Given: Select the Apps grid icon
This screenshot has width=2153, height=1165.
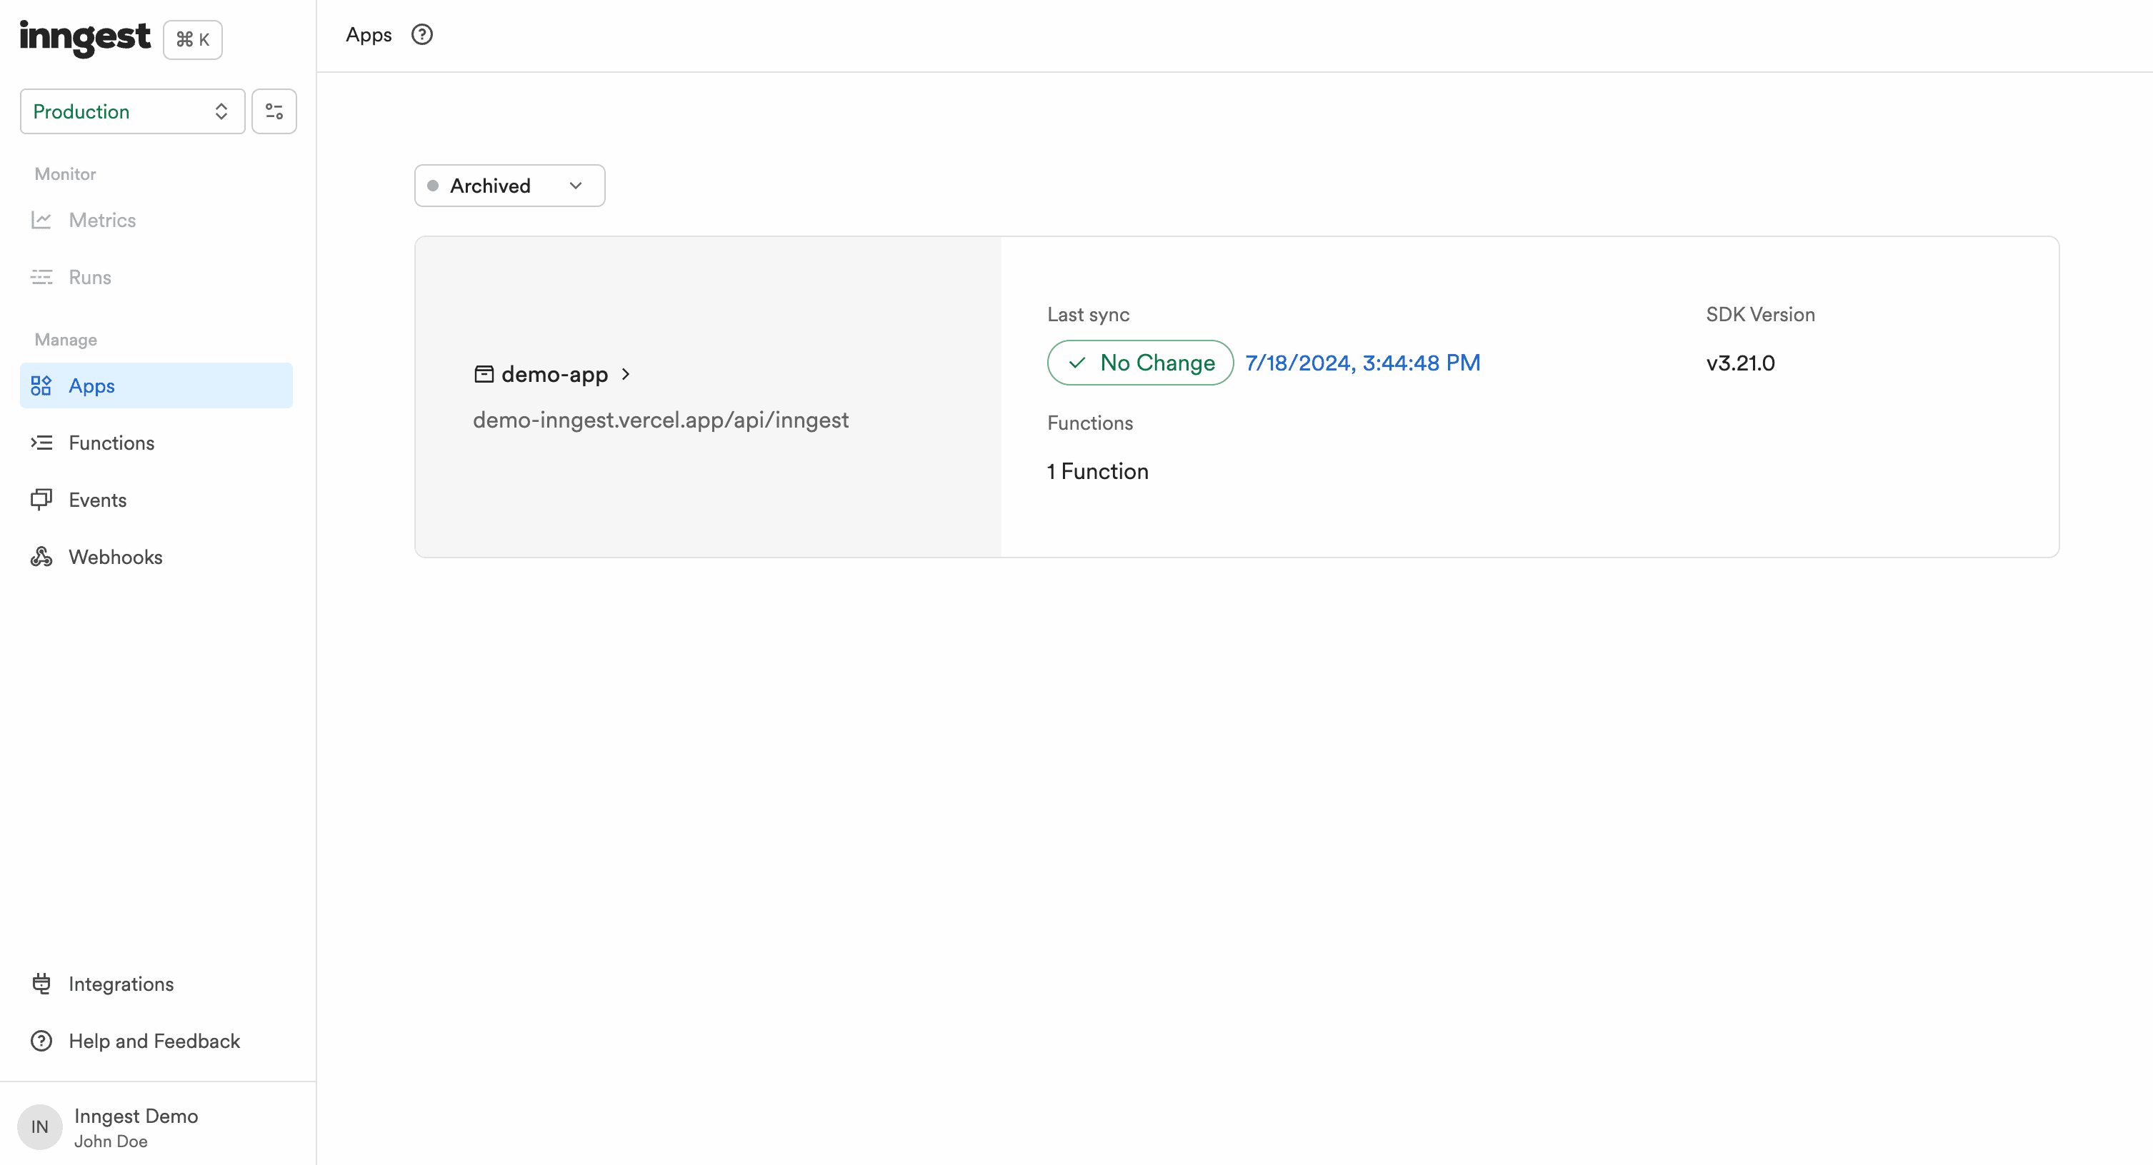Looking at the screenshot, I should [x=42, y=385].
